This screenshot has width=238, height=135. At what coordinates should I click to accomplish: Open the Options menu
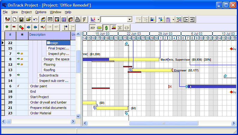pos(41,12)
